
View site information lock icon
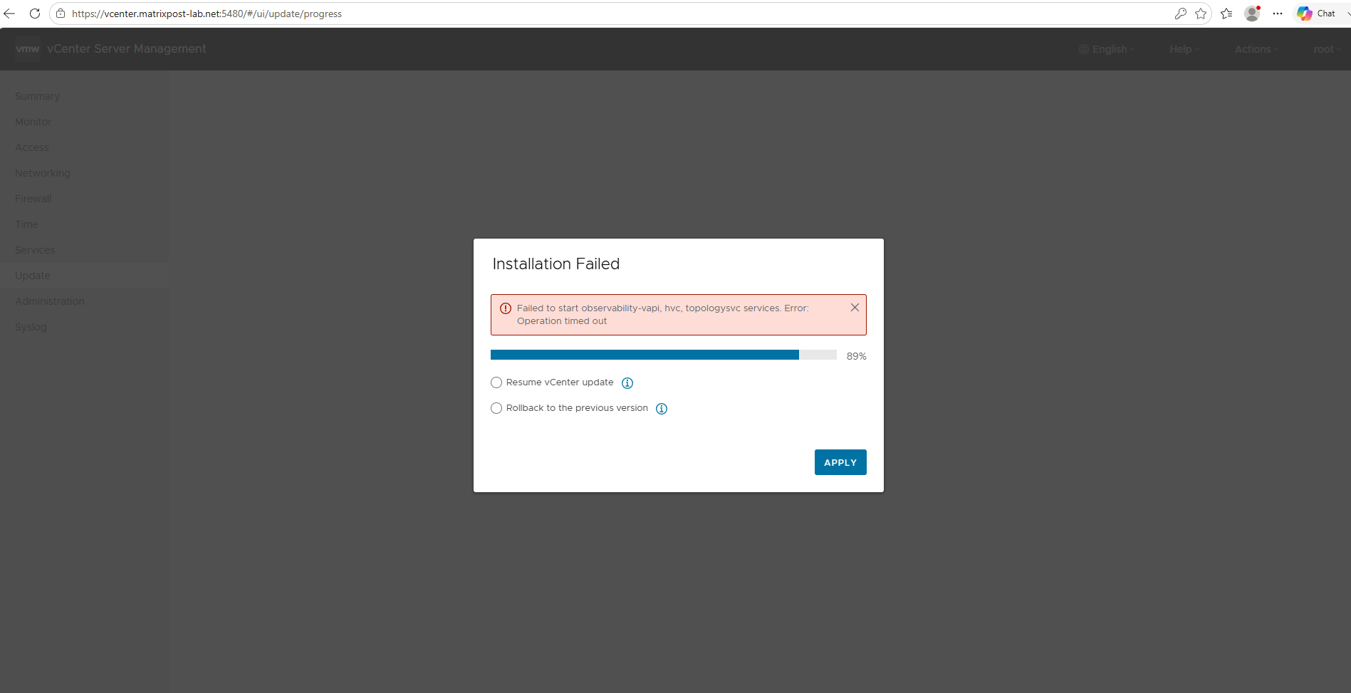61,14
